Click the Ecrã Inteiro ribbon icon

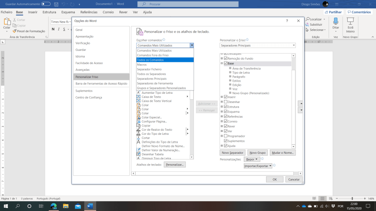click(x=350, y=21)
